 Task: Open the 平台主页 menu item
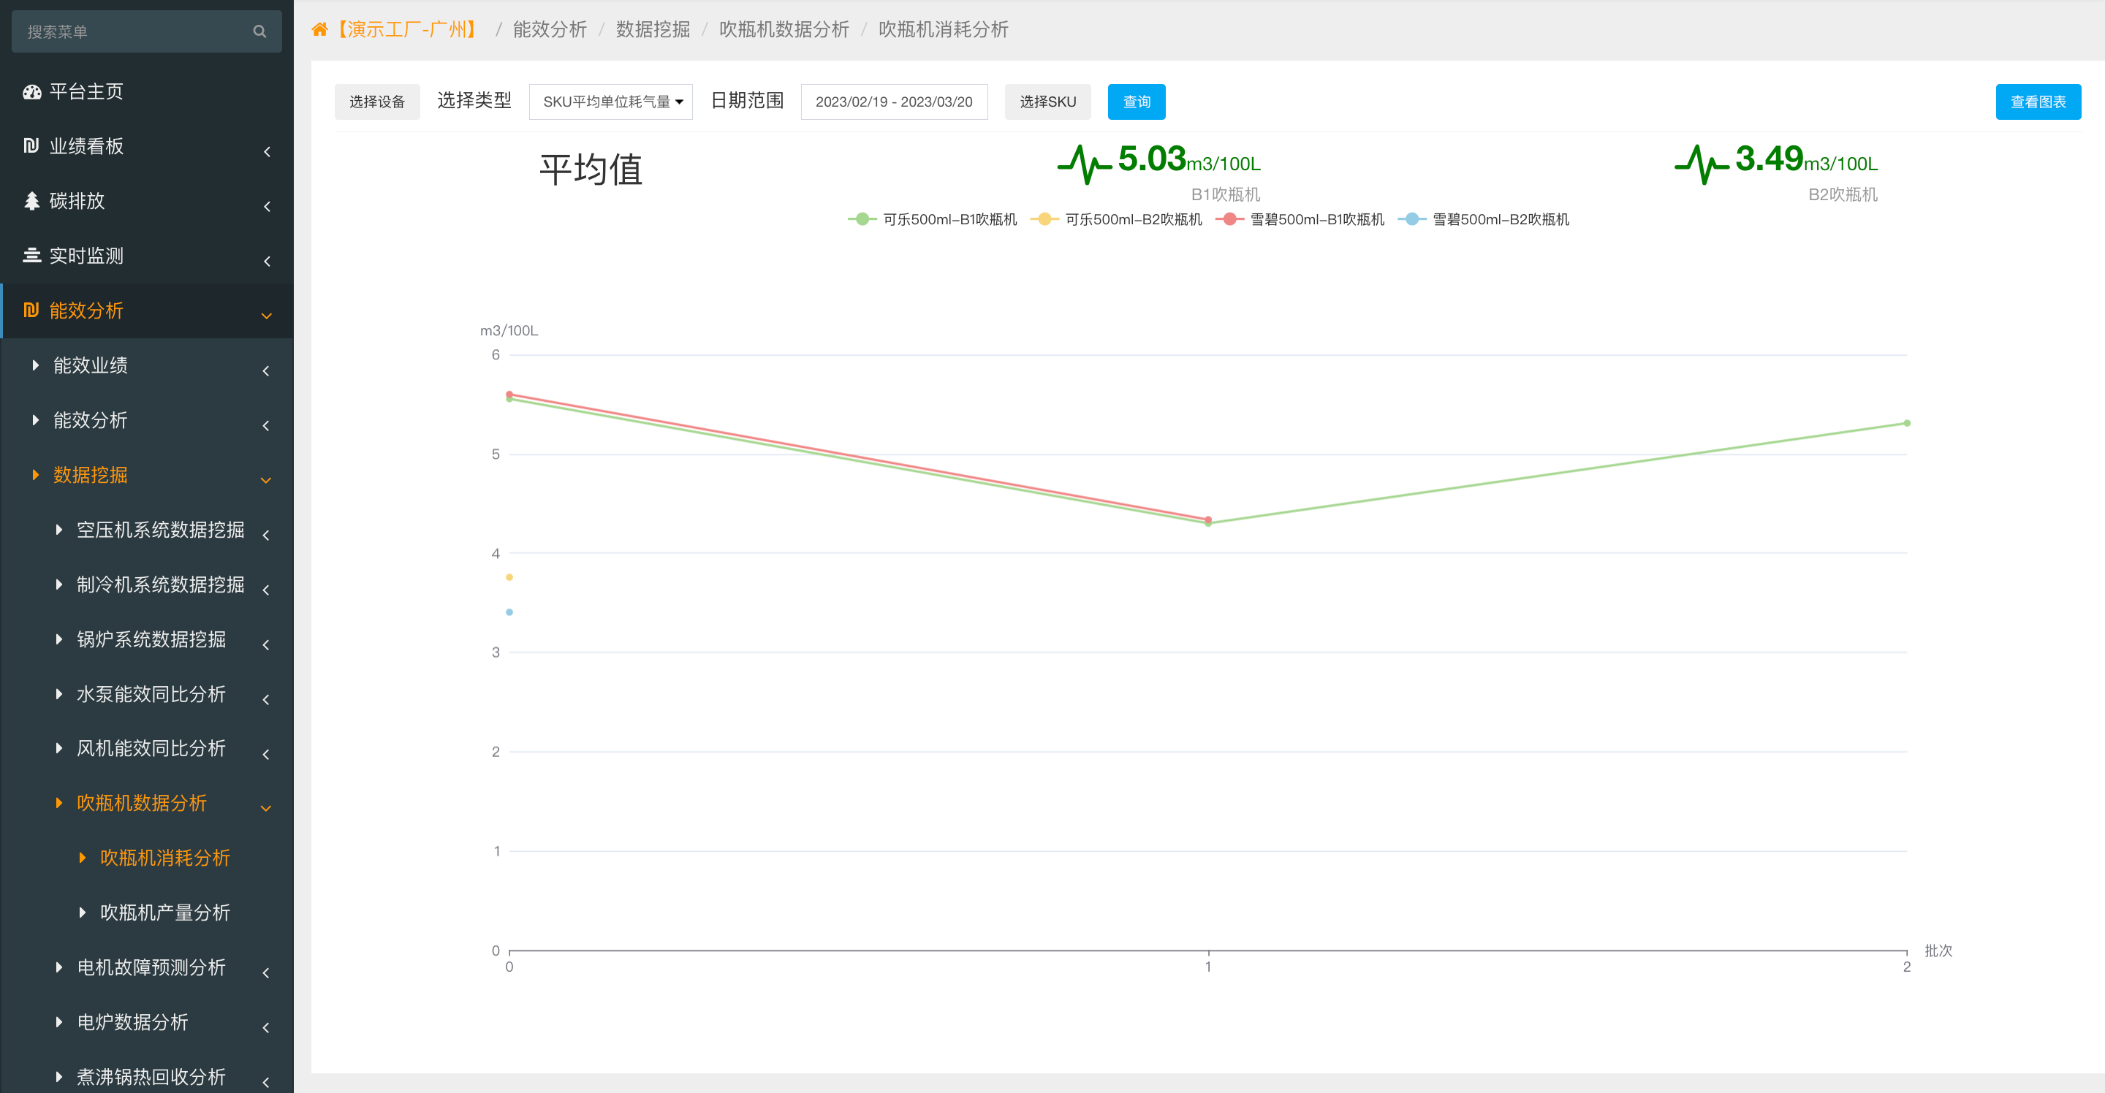point(147,91)
